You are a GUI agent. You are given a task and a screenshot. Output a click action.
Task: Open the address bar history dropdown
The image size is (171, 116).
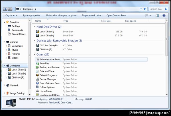141,9
